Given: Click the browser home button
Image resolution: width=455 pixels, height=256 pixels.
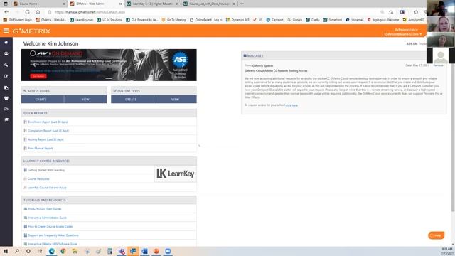Looking at the screenshot, I should 38,12.
